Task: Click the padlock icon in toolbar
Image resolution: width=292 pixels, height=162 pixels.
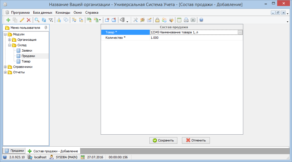Action: coord(157,20)
